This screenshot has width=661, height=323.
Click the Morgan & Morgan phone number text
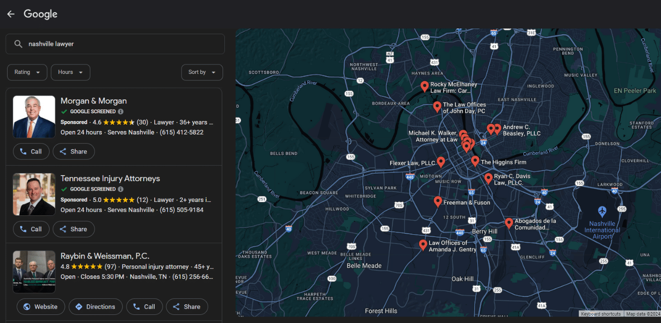tap(182, 133)
